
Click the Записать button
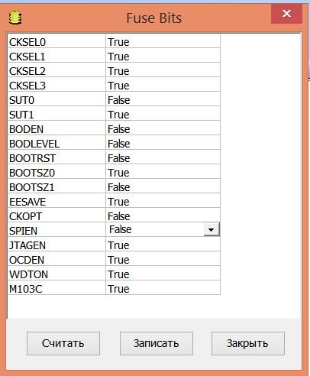click(x=157, y=343)
